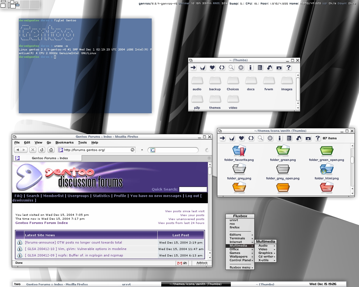Launch urxvt from the Fluxbox menu
359x287 pixels.
(240, 220)
